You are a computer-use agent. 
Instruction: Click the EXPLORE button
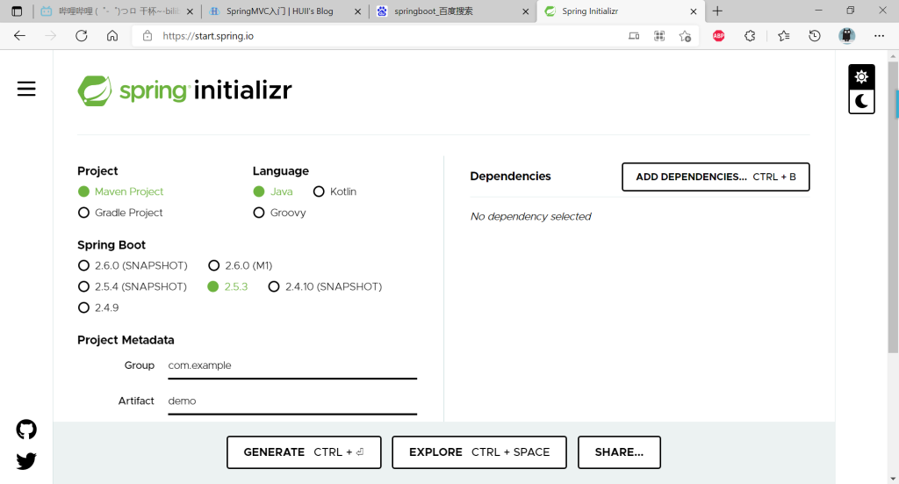478,452
